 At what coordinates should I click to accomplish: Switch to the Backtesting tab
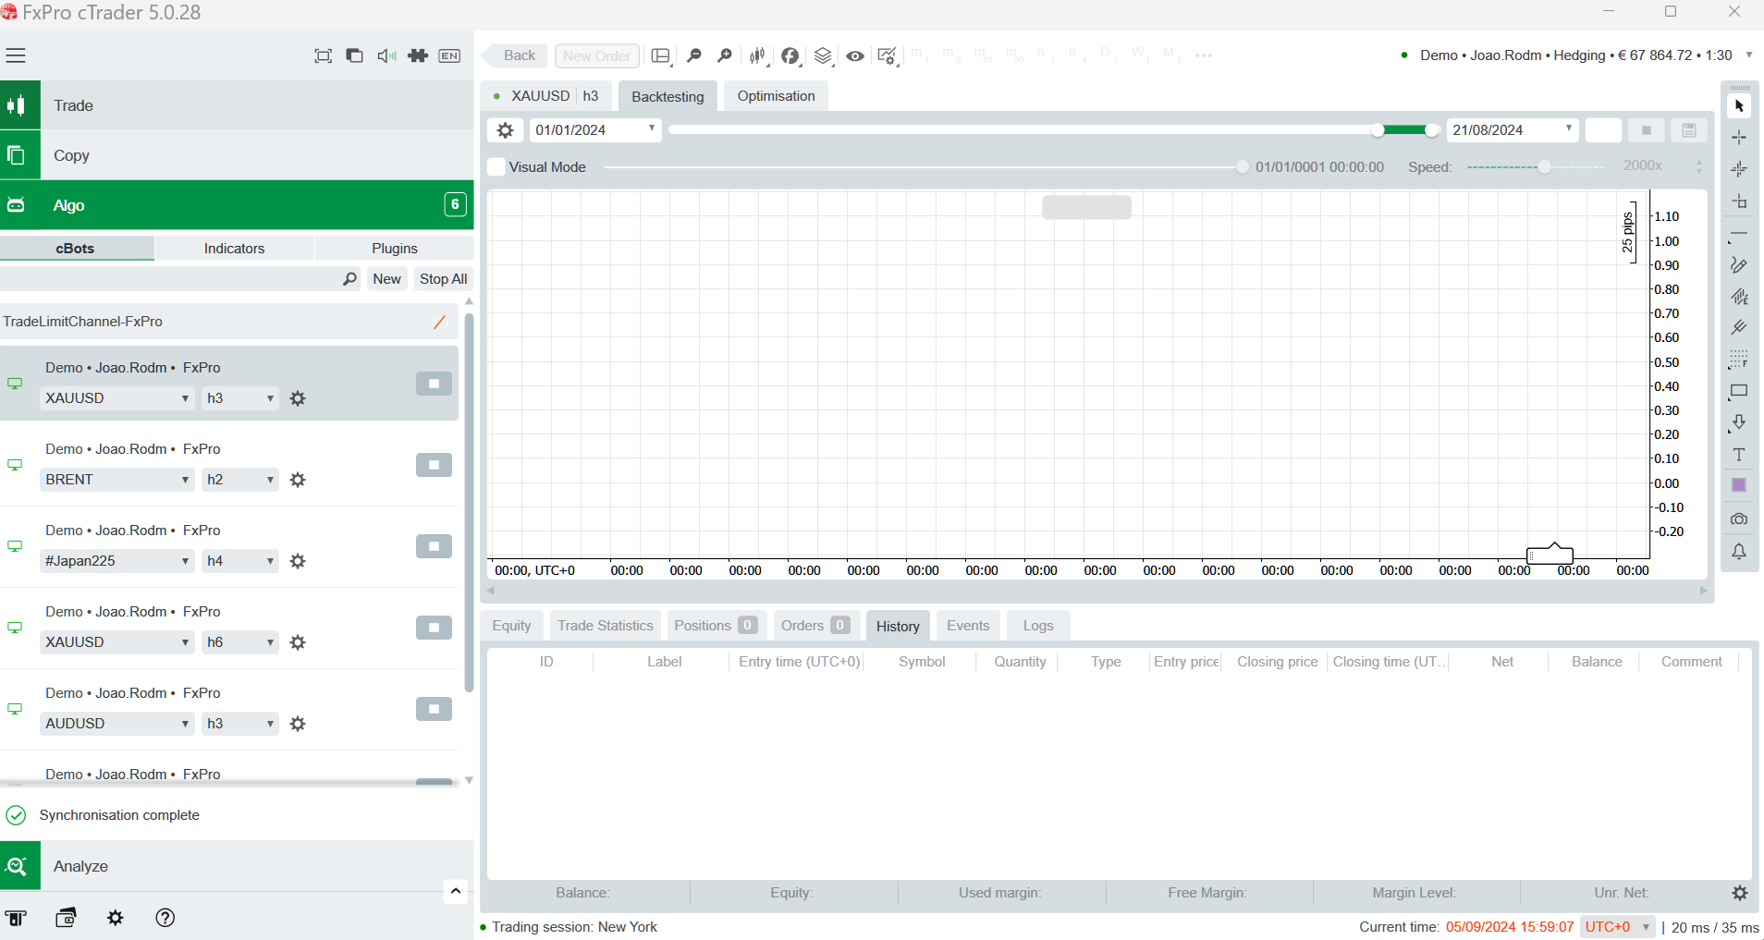pos(668,96)
